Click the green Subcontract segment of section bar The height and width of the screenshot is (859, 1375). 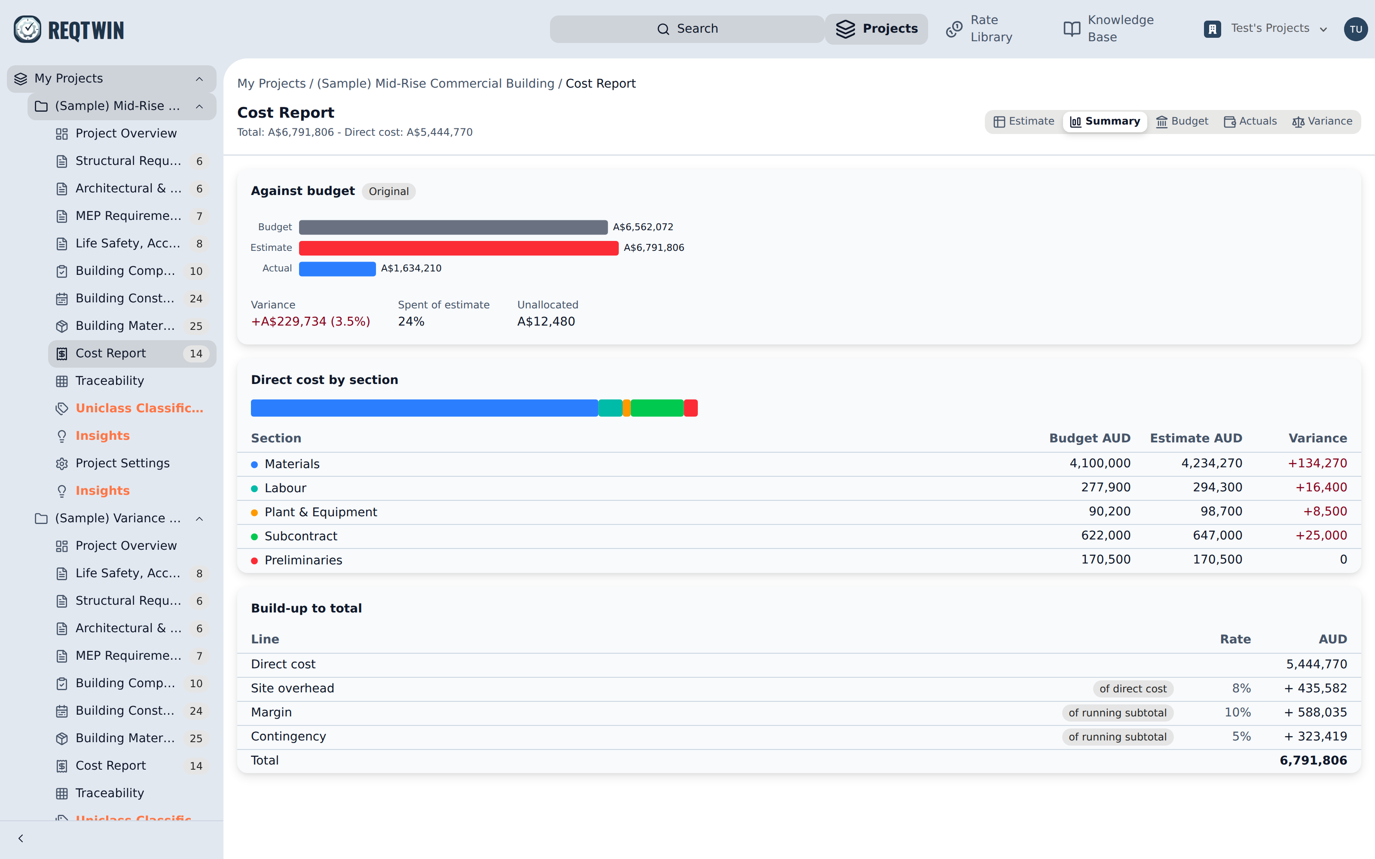pos(657,408)
